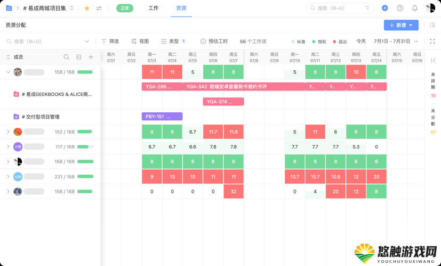This screenshot has height=266, width=441.
Task: Click the project collection icon at top left
Action: click(9, 8)
